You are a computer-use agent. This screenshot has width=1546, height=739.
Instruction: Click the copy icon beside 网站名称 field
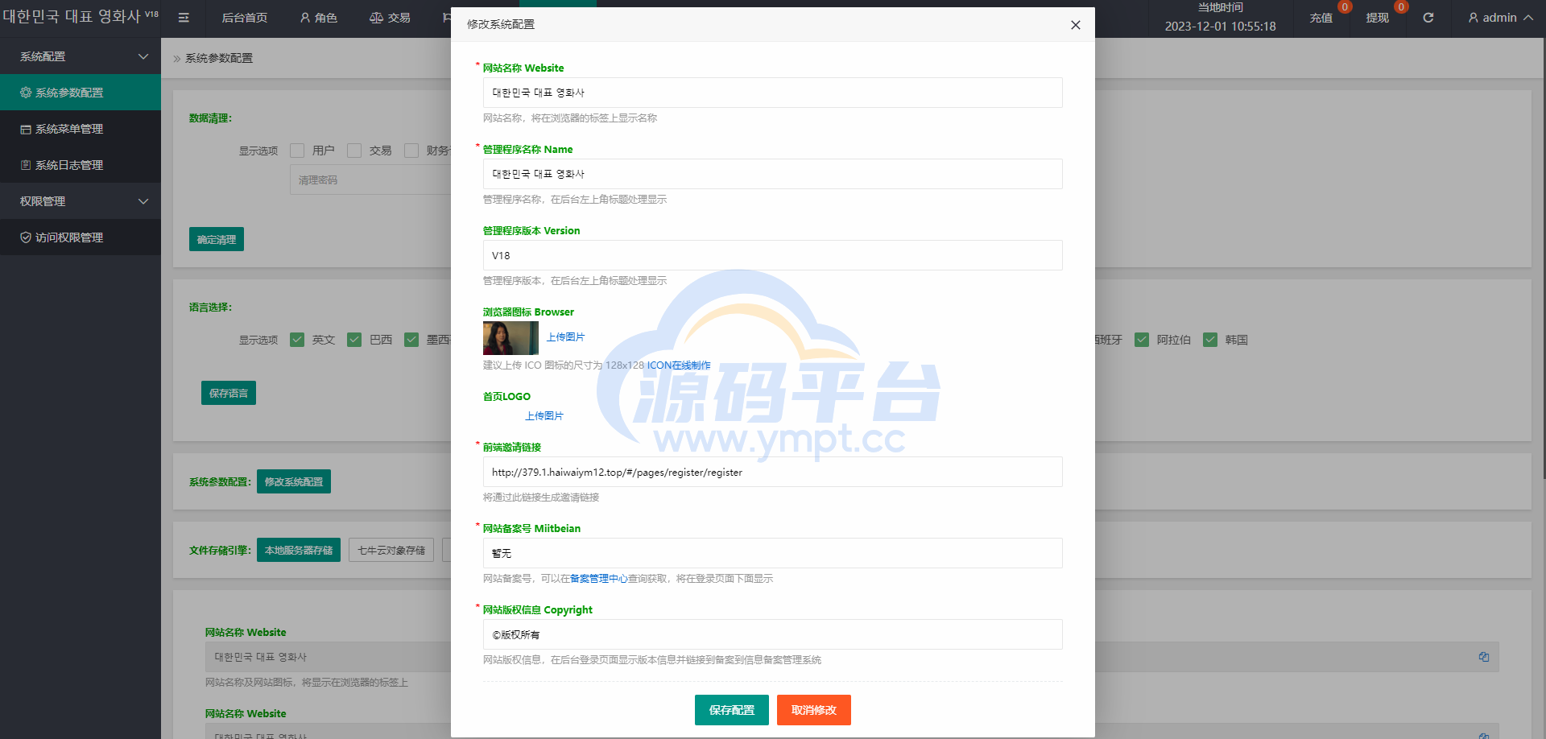pyautogui.click(x=1483, y=657)
